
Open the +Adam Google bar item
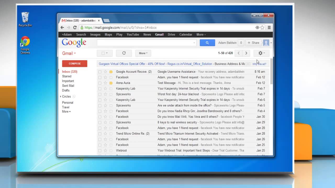pyautogui.click(x=67, y=34)
